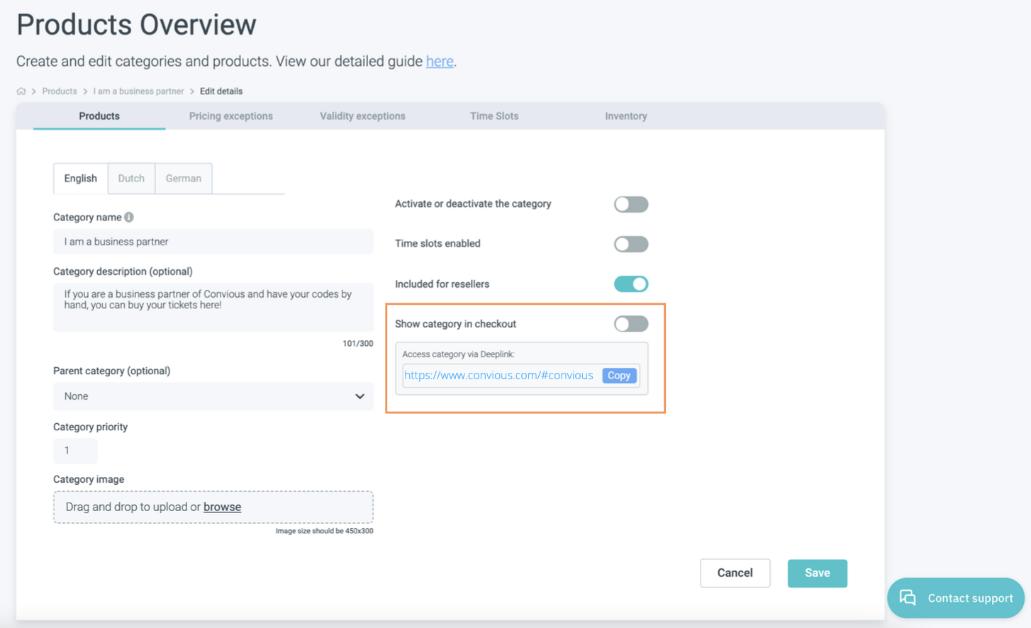Click the Contact support chat icon

(x=908, y=598)
